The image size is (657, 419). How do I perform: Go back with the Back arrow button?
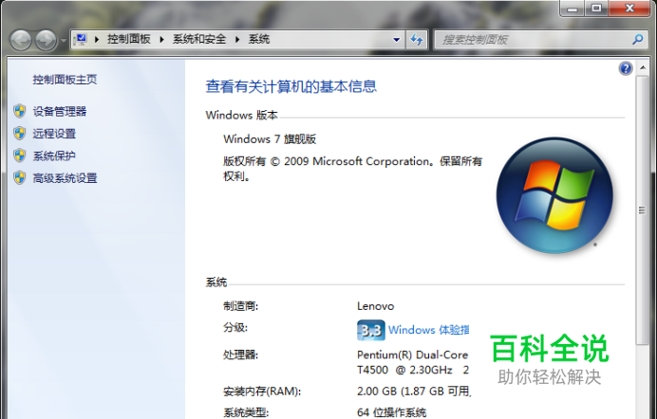click(x=21, y=40)
